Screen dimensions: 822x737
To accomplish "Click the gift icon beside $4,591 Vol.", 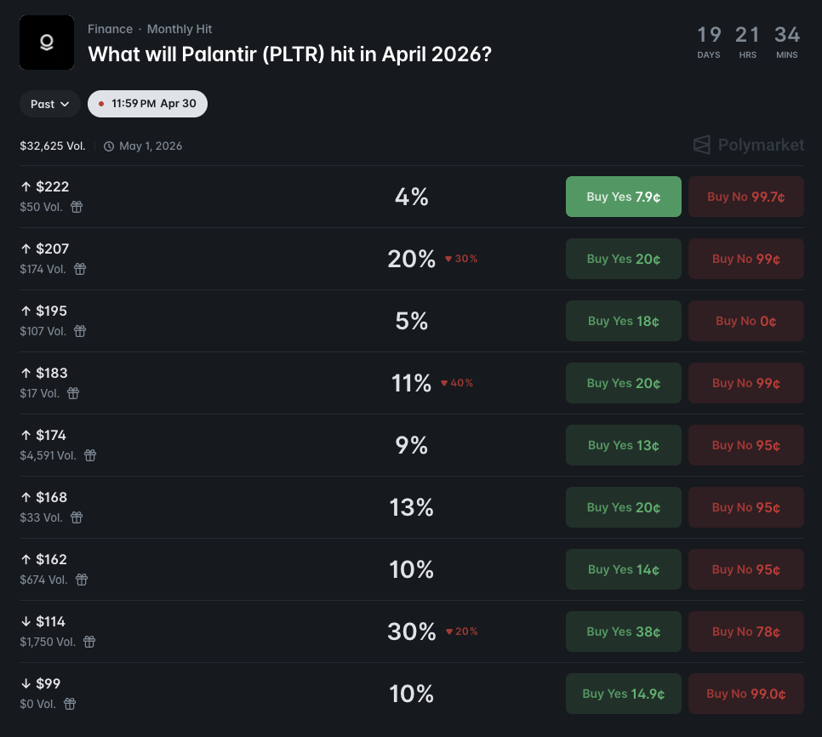I will [x=90, y=455].
